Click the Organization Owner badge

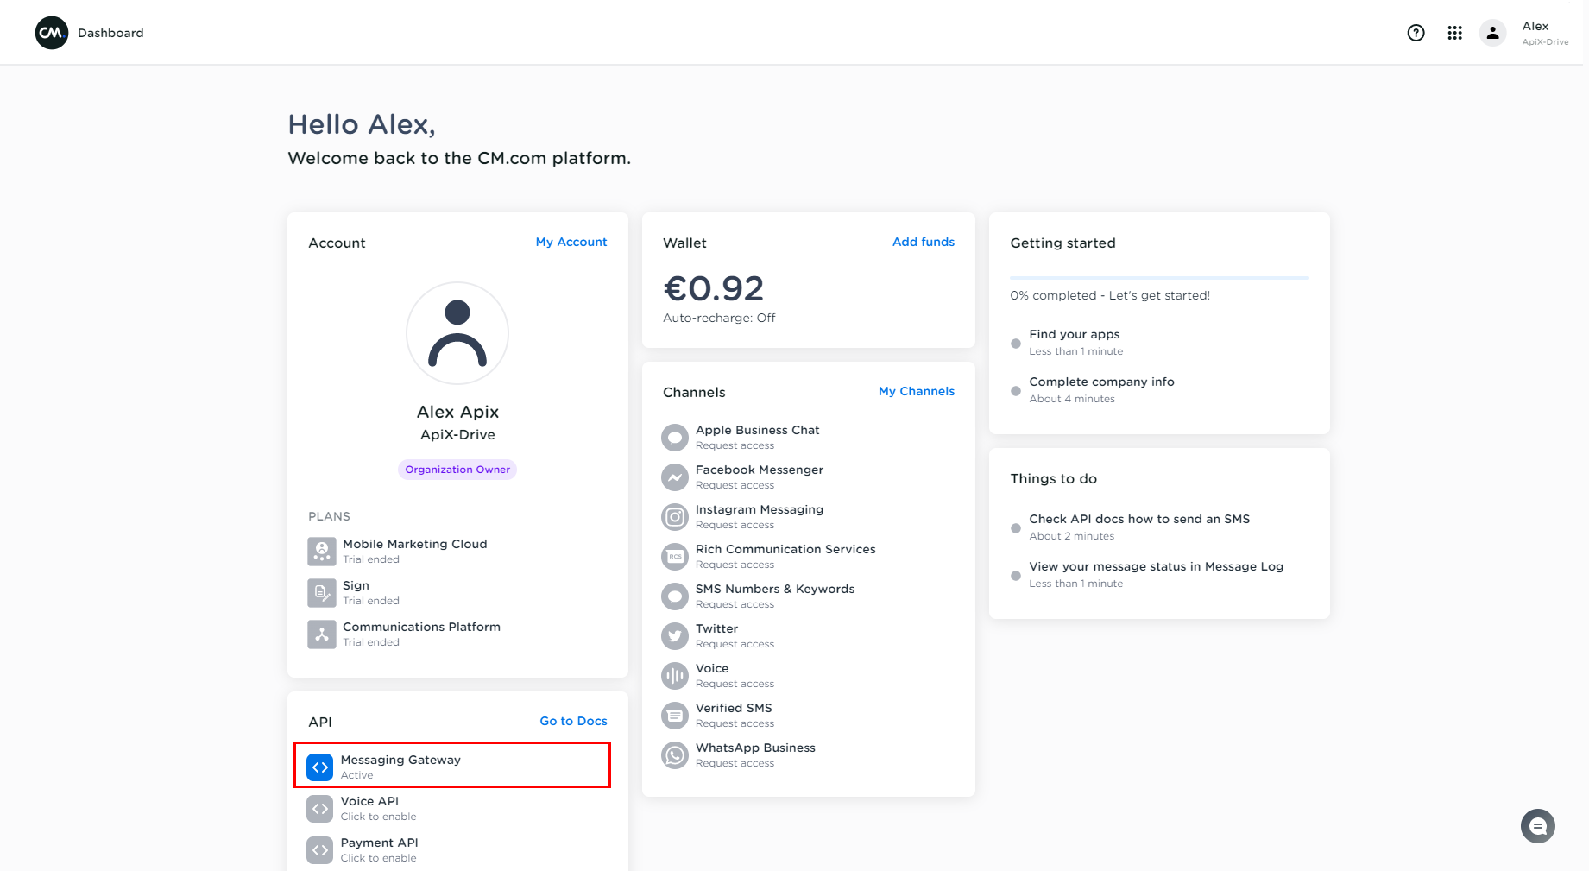pyautogui.click(x=457, y=470)
